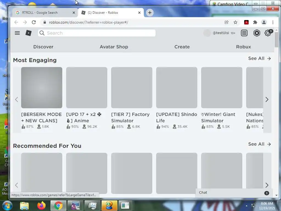The height and width of the screenshot is (211, 281).
Task: Click the lock site info icon
Action: click(x=45, y=22)
